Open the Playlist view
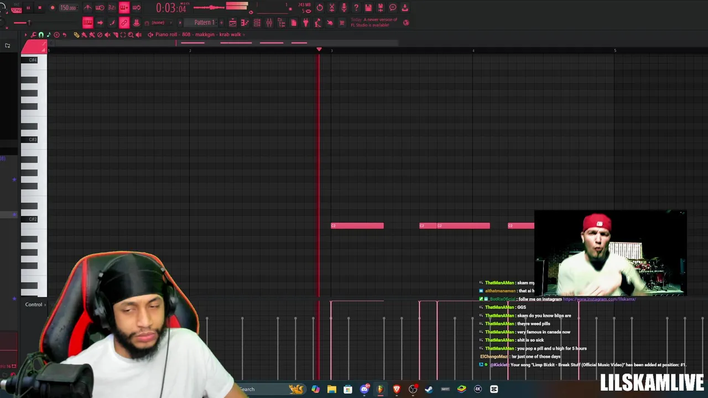This screenshot has width=708, height=398. pos(233,23)
